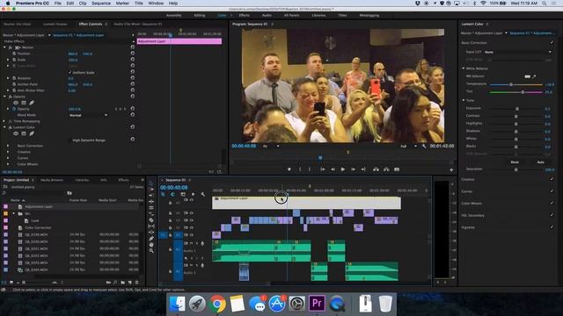The image size is (563, 316).
Task: Open Program monitor Fit zoom dropdown
Action: pos(271,147)
